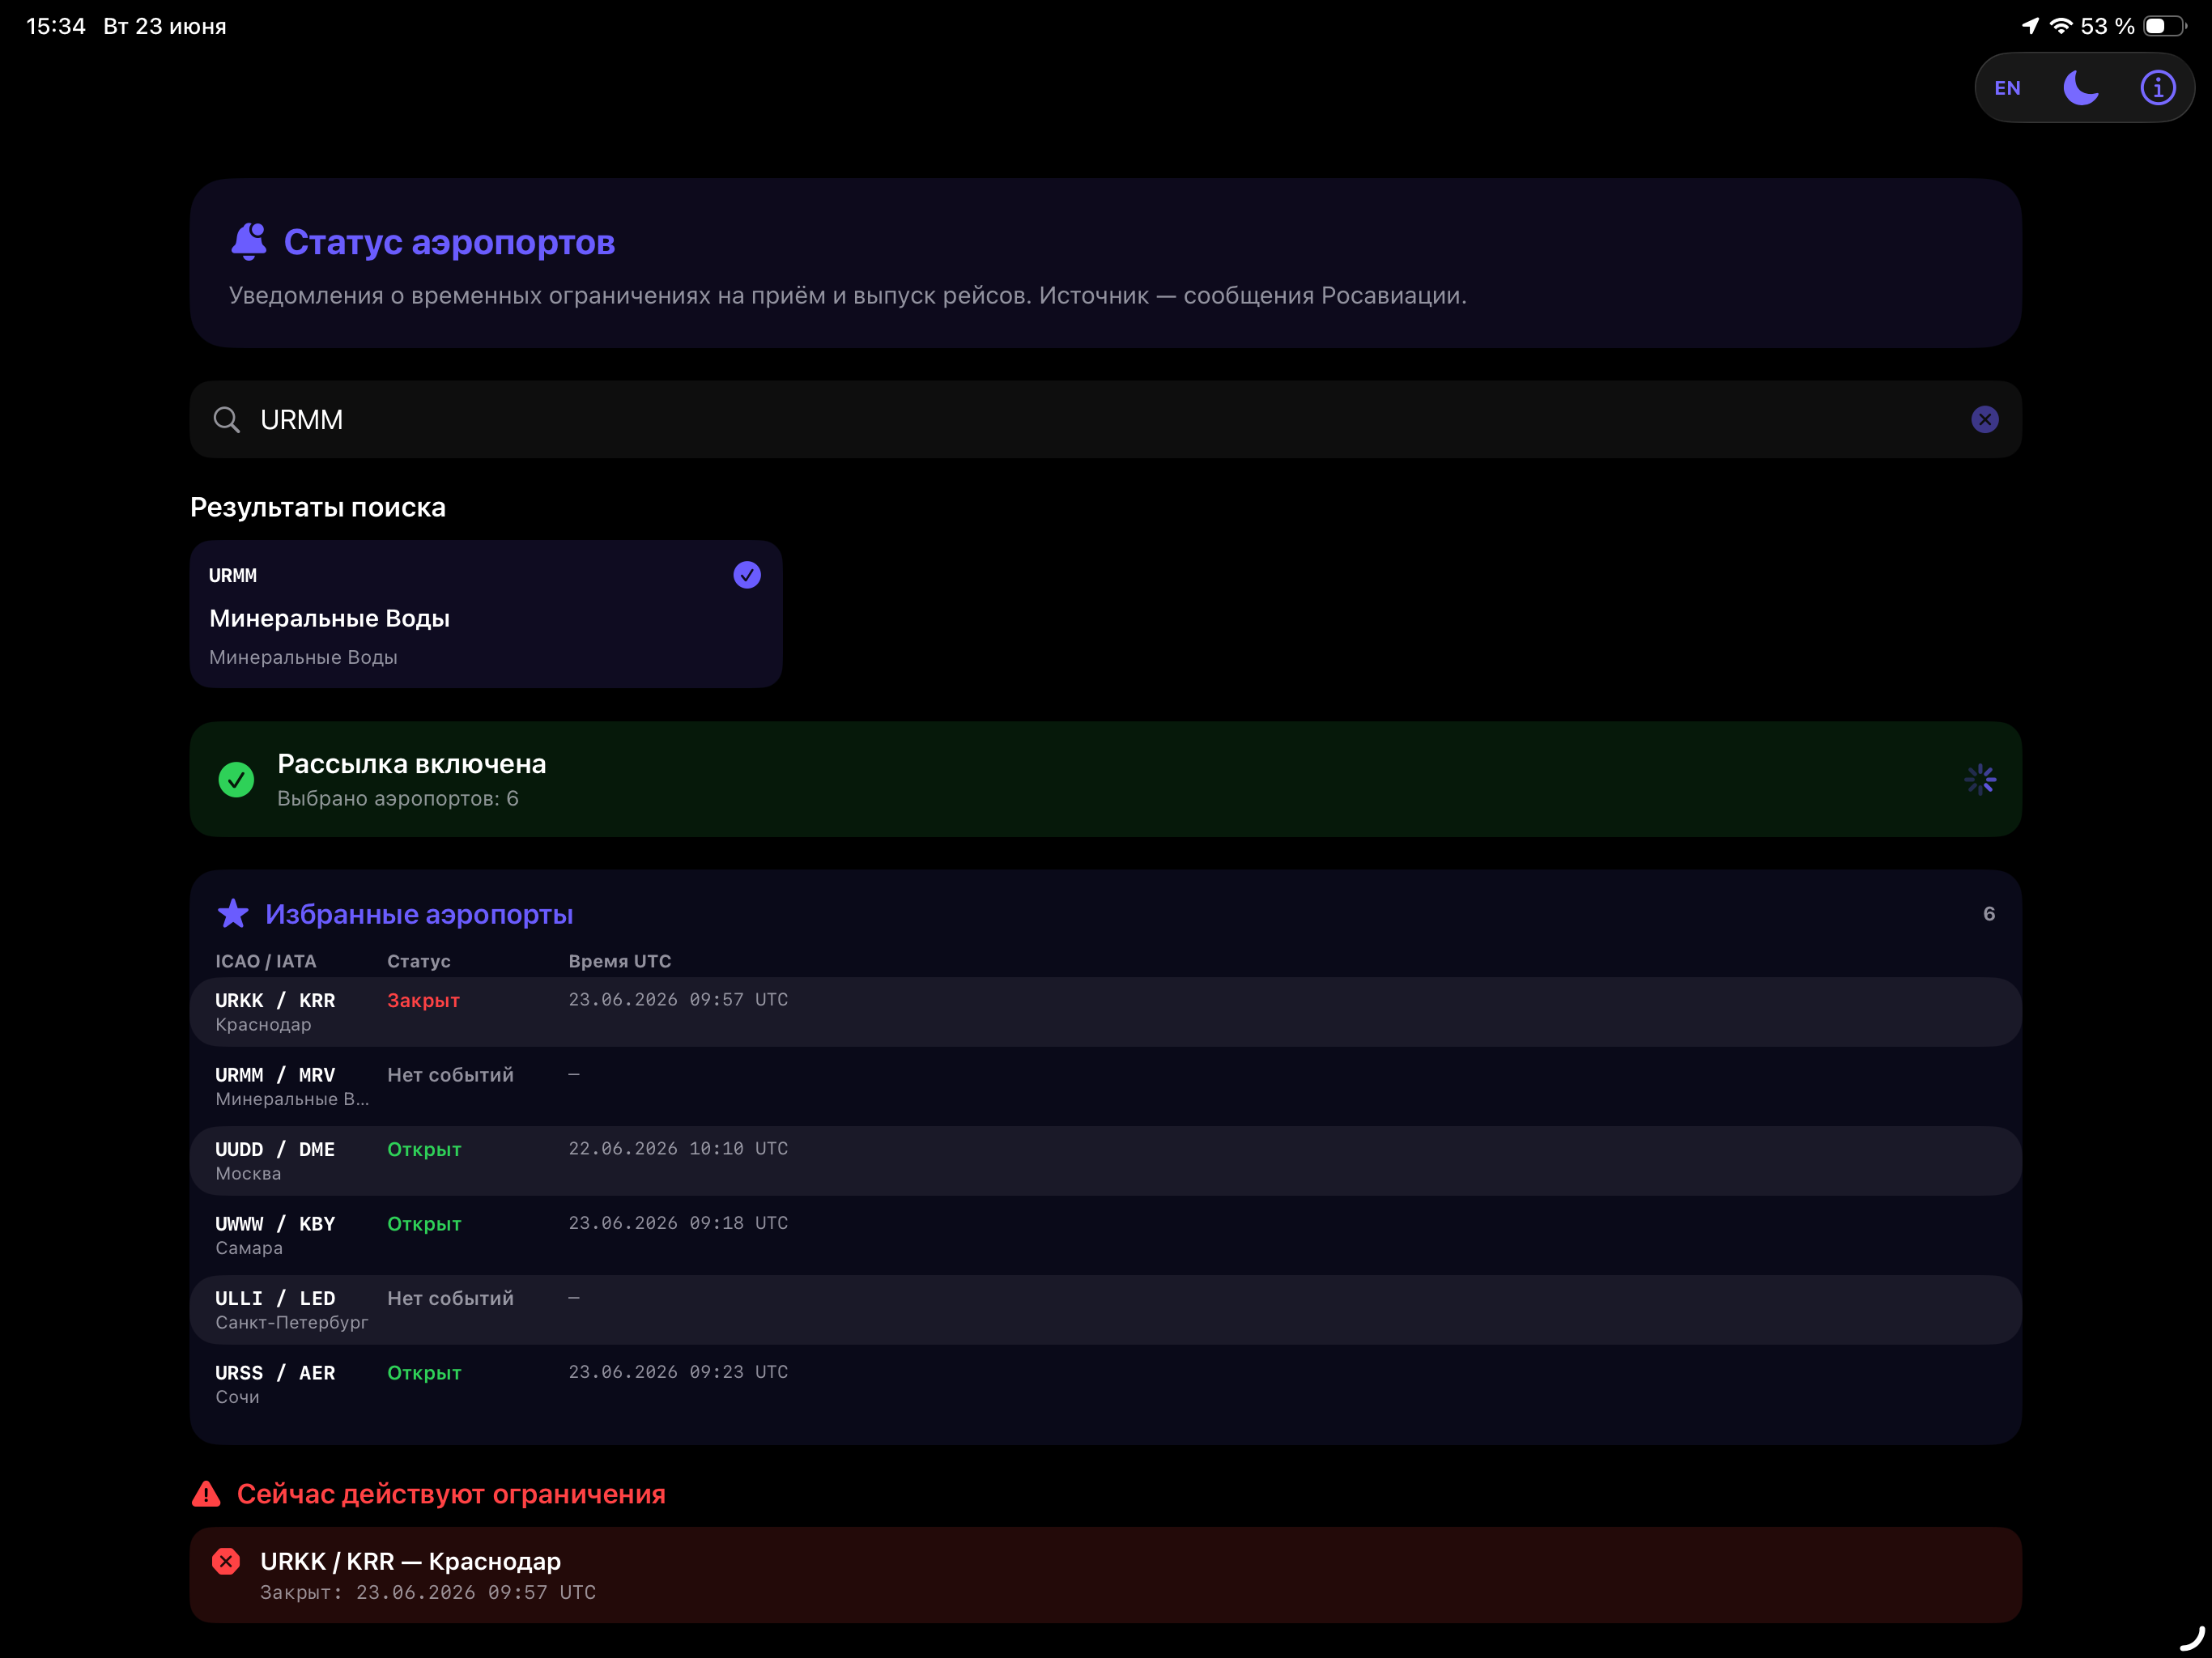
Task: Click the Статус аэропортов title
Action: pos(449,242)
